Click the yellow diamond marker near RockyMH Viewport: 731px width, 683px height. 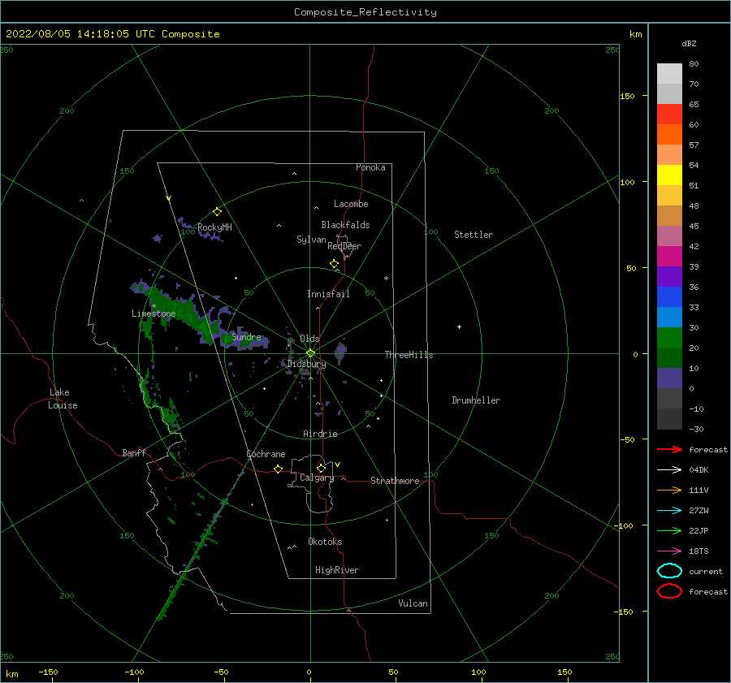217,212
